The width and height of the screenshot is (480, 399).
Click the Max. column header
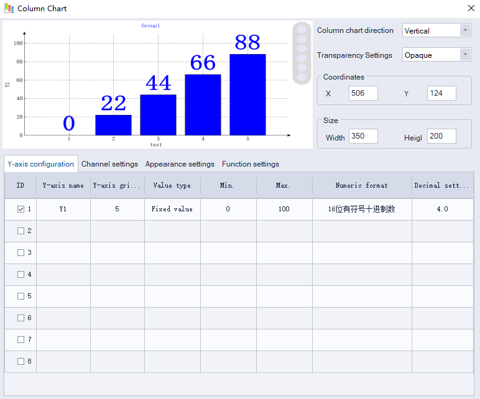pos(284,185)
